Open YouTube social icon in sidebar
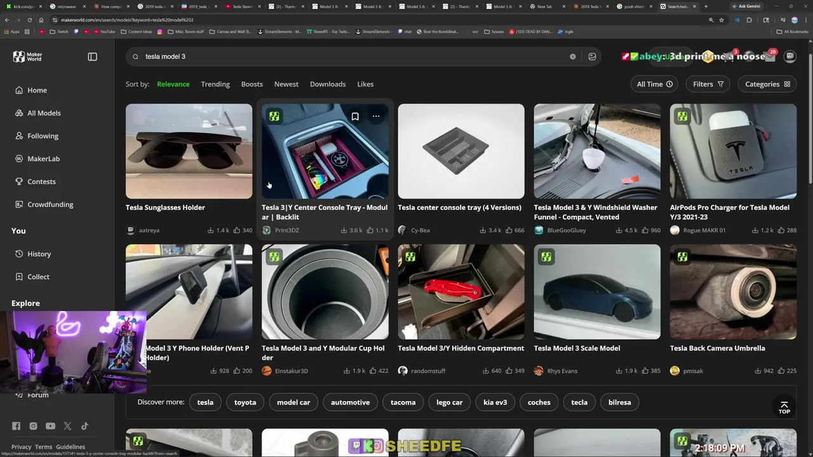The height and width of the screenshot is (457, 813). tap(50, 426)
